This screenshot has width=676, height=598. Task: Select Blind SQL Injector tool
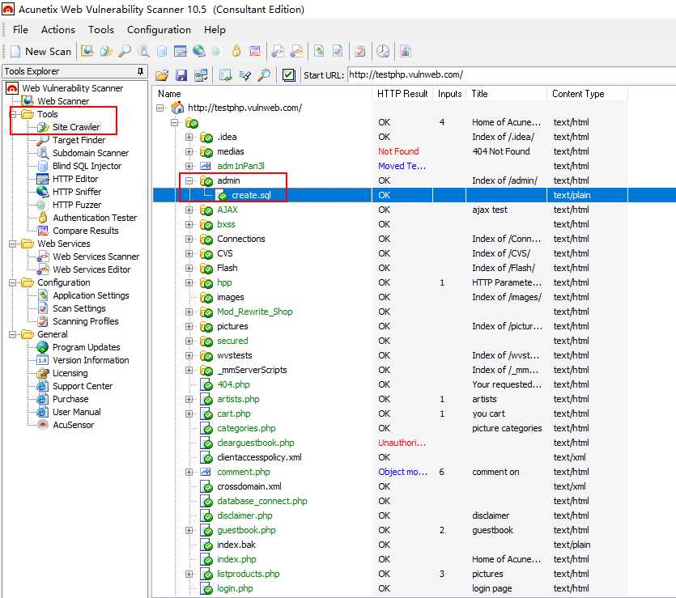coord(87,166)
